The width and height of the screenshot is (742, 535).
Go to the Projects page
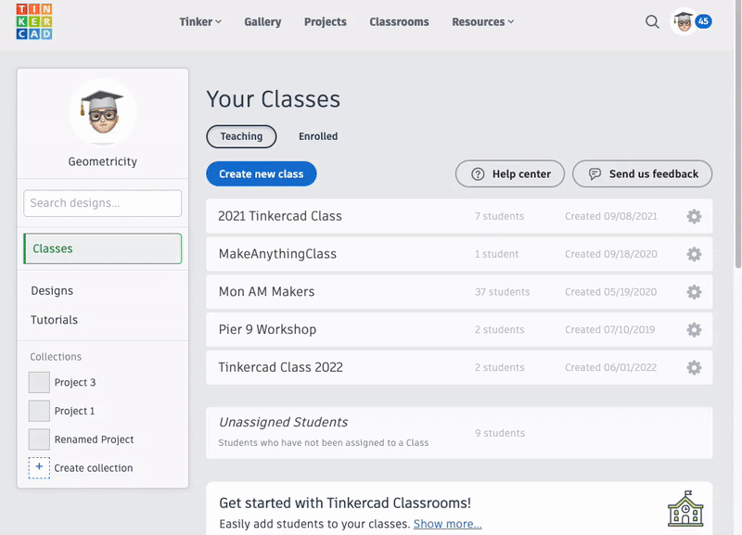point(326,21)
